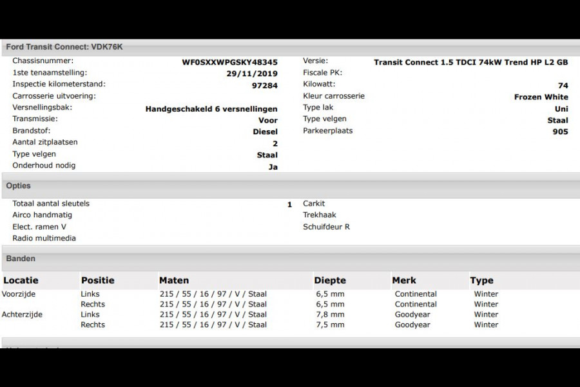Select the Transit Connect 1.5 TDCI version text

click(470, 63)
